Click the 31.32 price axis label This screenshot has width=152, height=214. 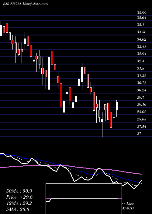click(x=142, y=76)
